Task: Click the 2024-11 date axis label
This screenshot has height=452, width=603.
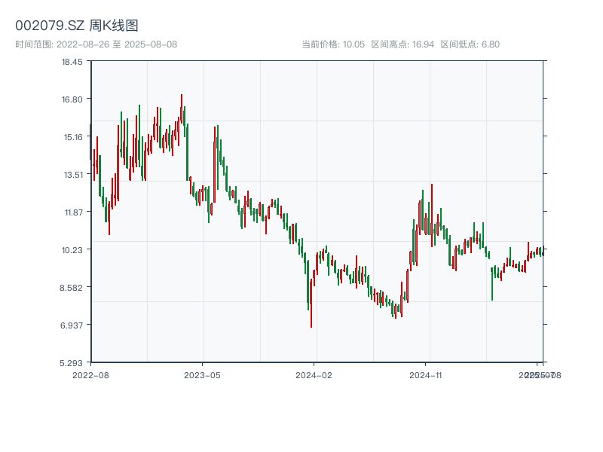Action: [426, 374]
